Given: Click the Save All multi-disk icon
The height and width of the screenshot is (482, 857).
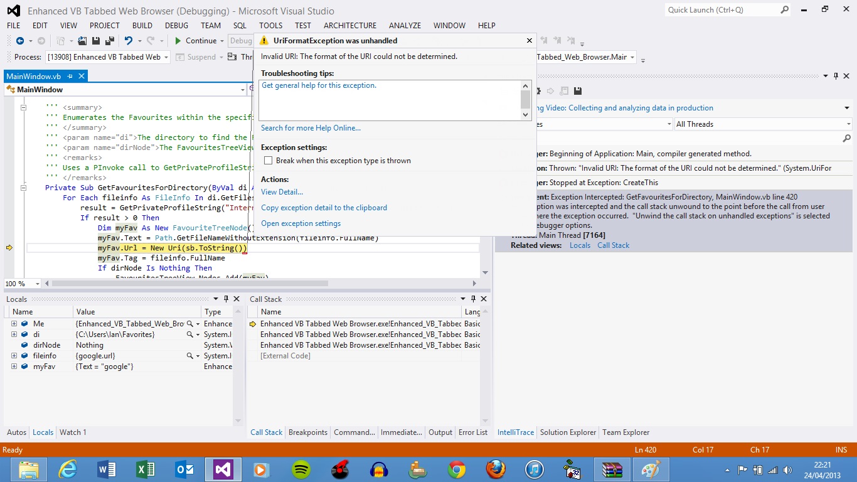Looking at the screenshot, I should click(110, 41).
